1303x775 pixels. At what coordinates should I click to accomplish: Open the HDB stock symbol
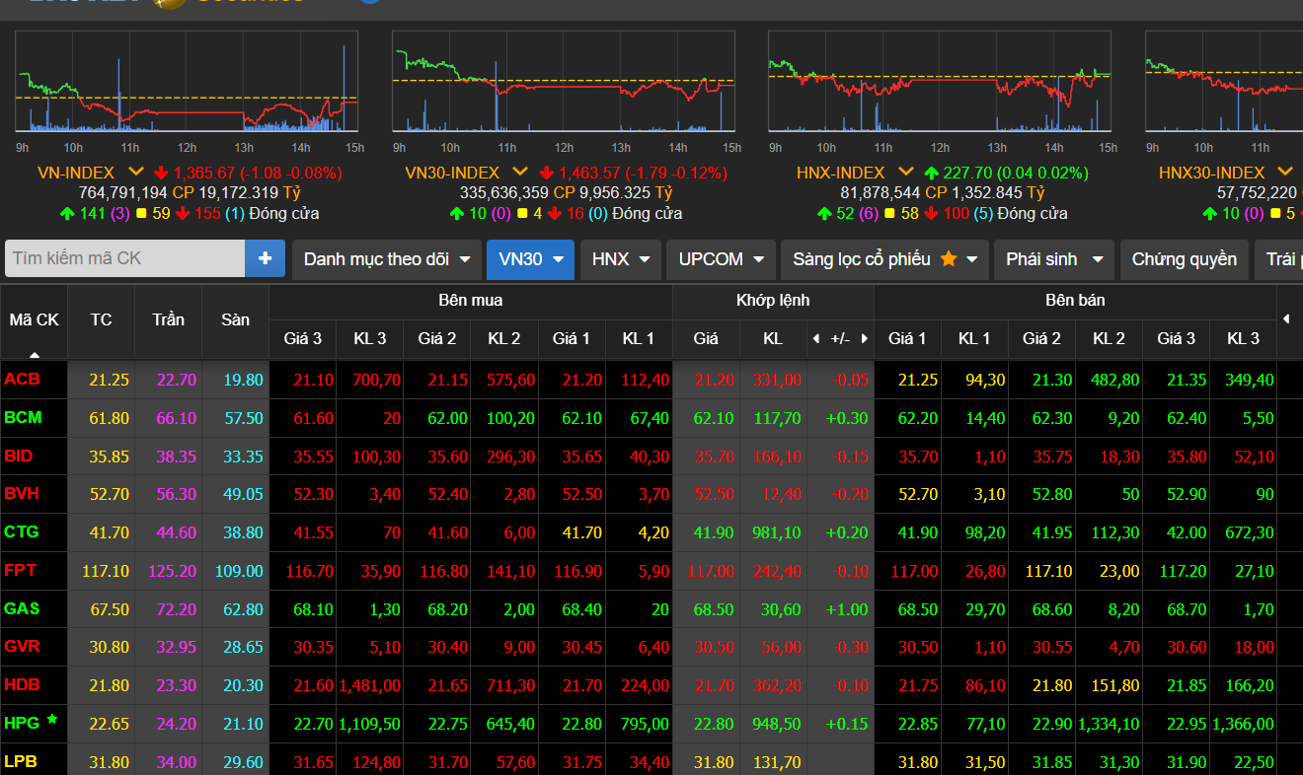pyautogui.click(x=22, y=684)
